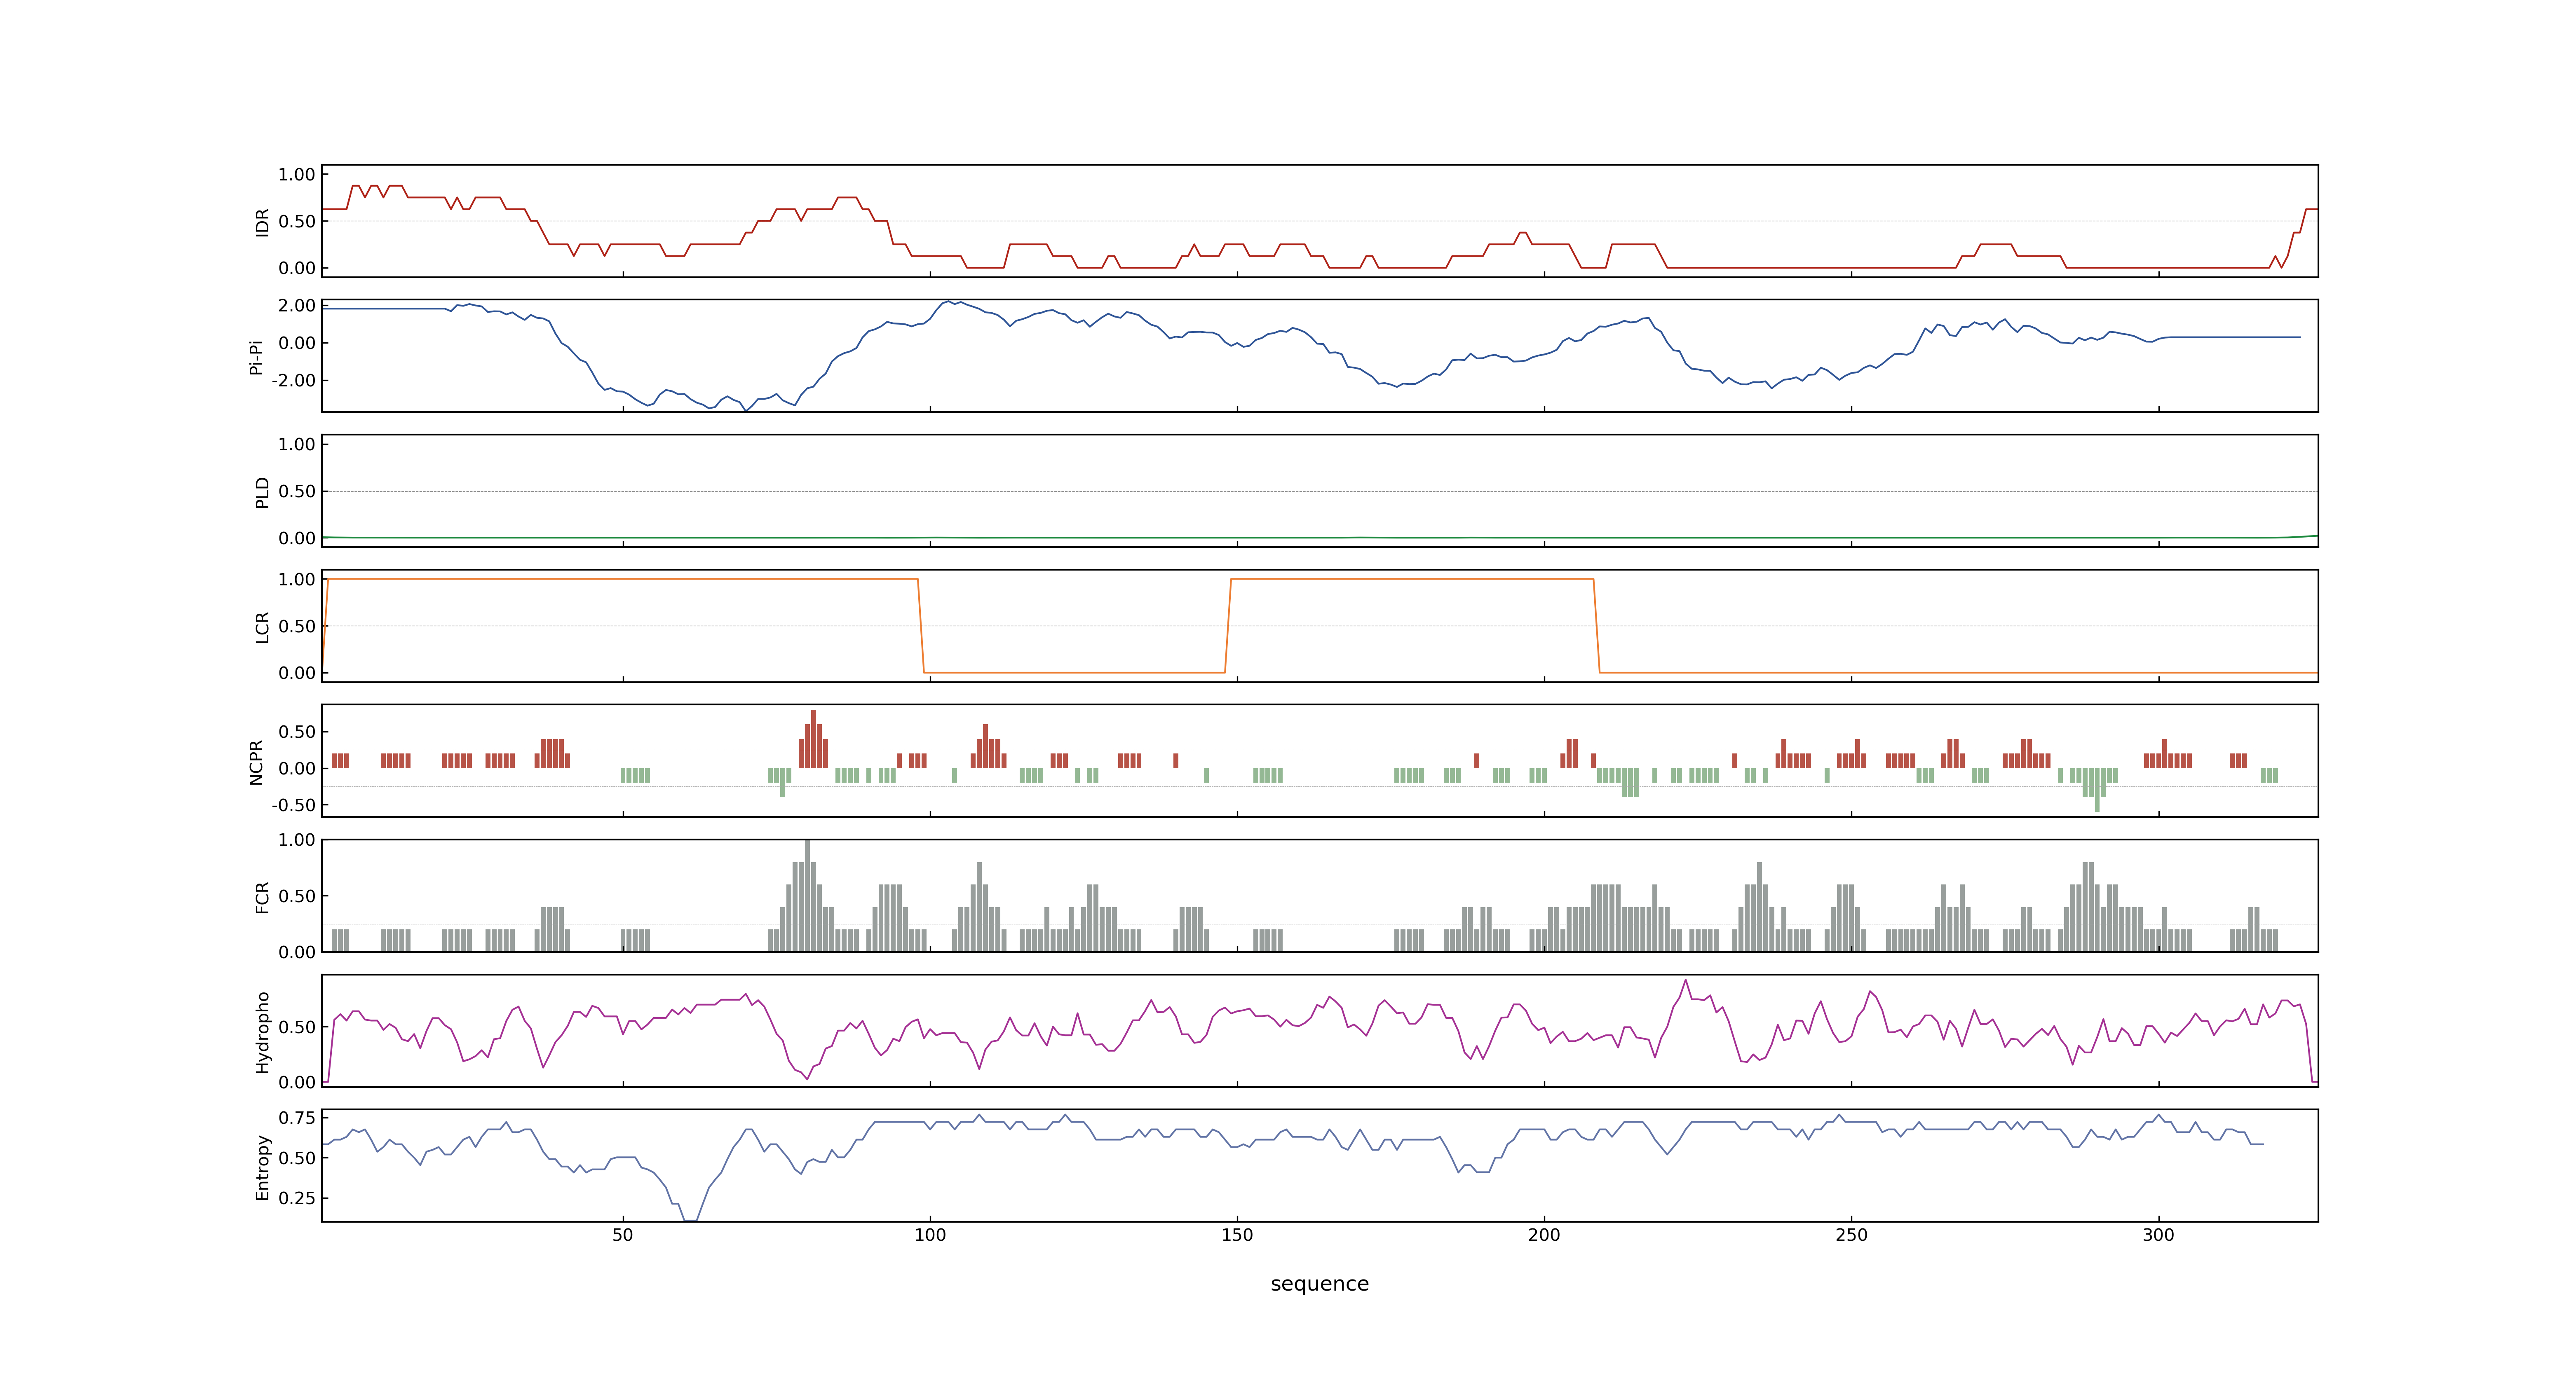Click the FCR y-axis label
This screenshot has width=2576, height=1373.
tap(262, 896)
